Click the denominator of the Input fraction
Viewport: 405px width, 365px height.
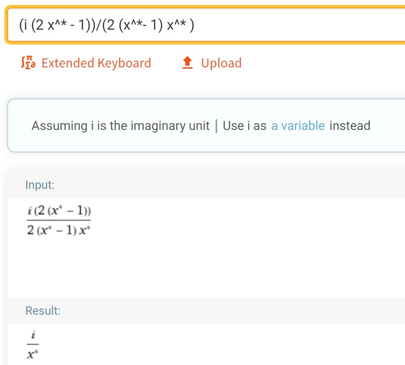click(x=58, y=230)
